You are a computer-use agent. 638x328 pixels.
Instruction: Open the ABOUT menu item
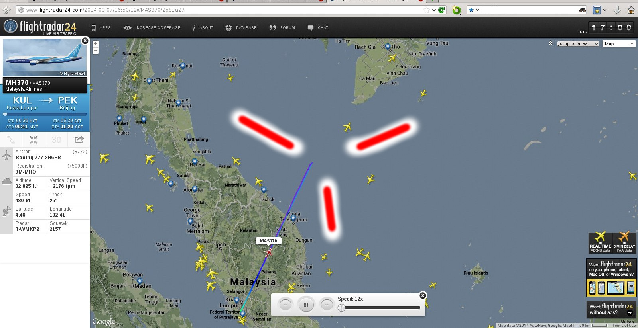tap(203, 28)
